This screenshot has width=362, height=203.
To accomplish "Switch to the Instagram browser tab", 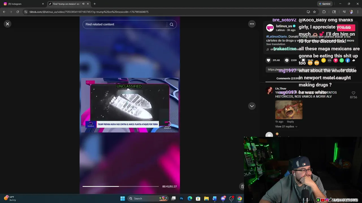I will click(24, 4).
